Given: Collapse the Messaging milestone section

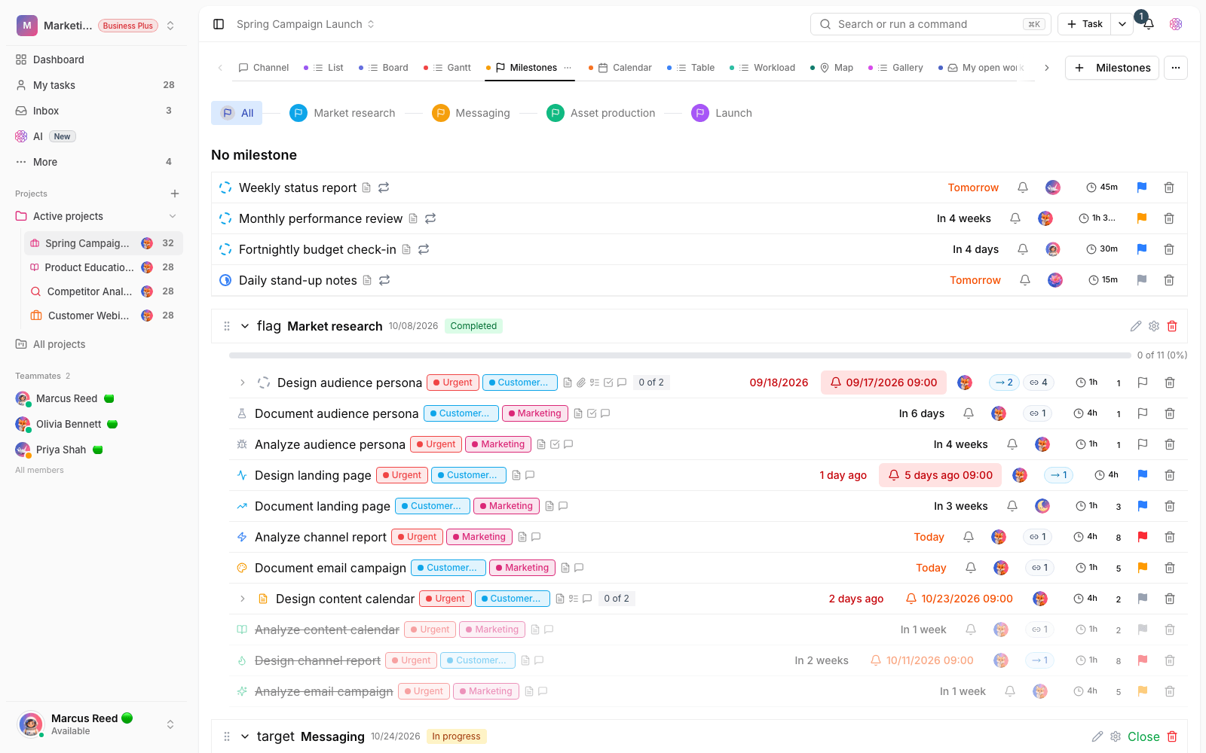Looking at the screenshot, I should pos(245,736).
